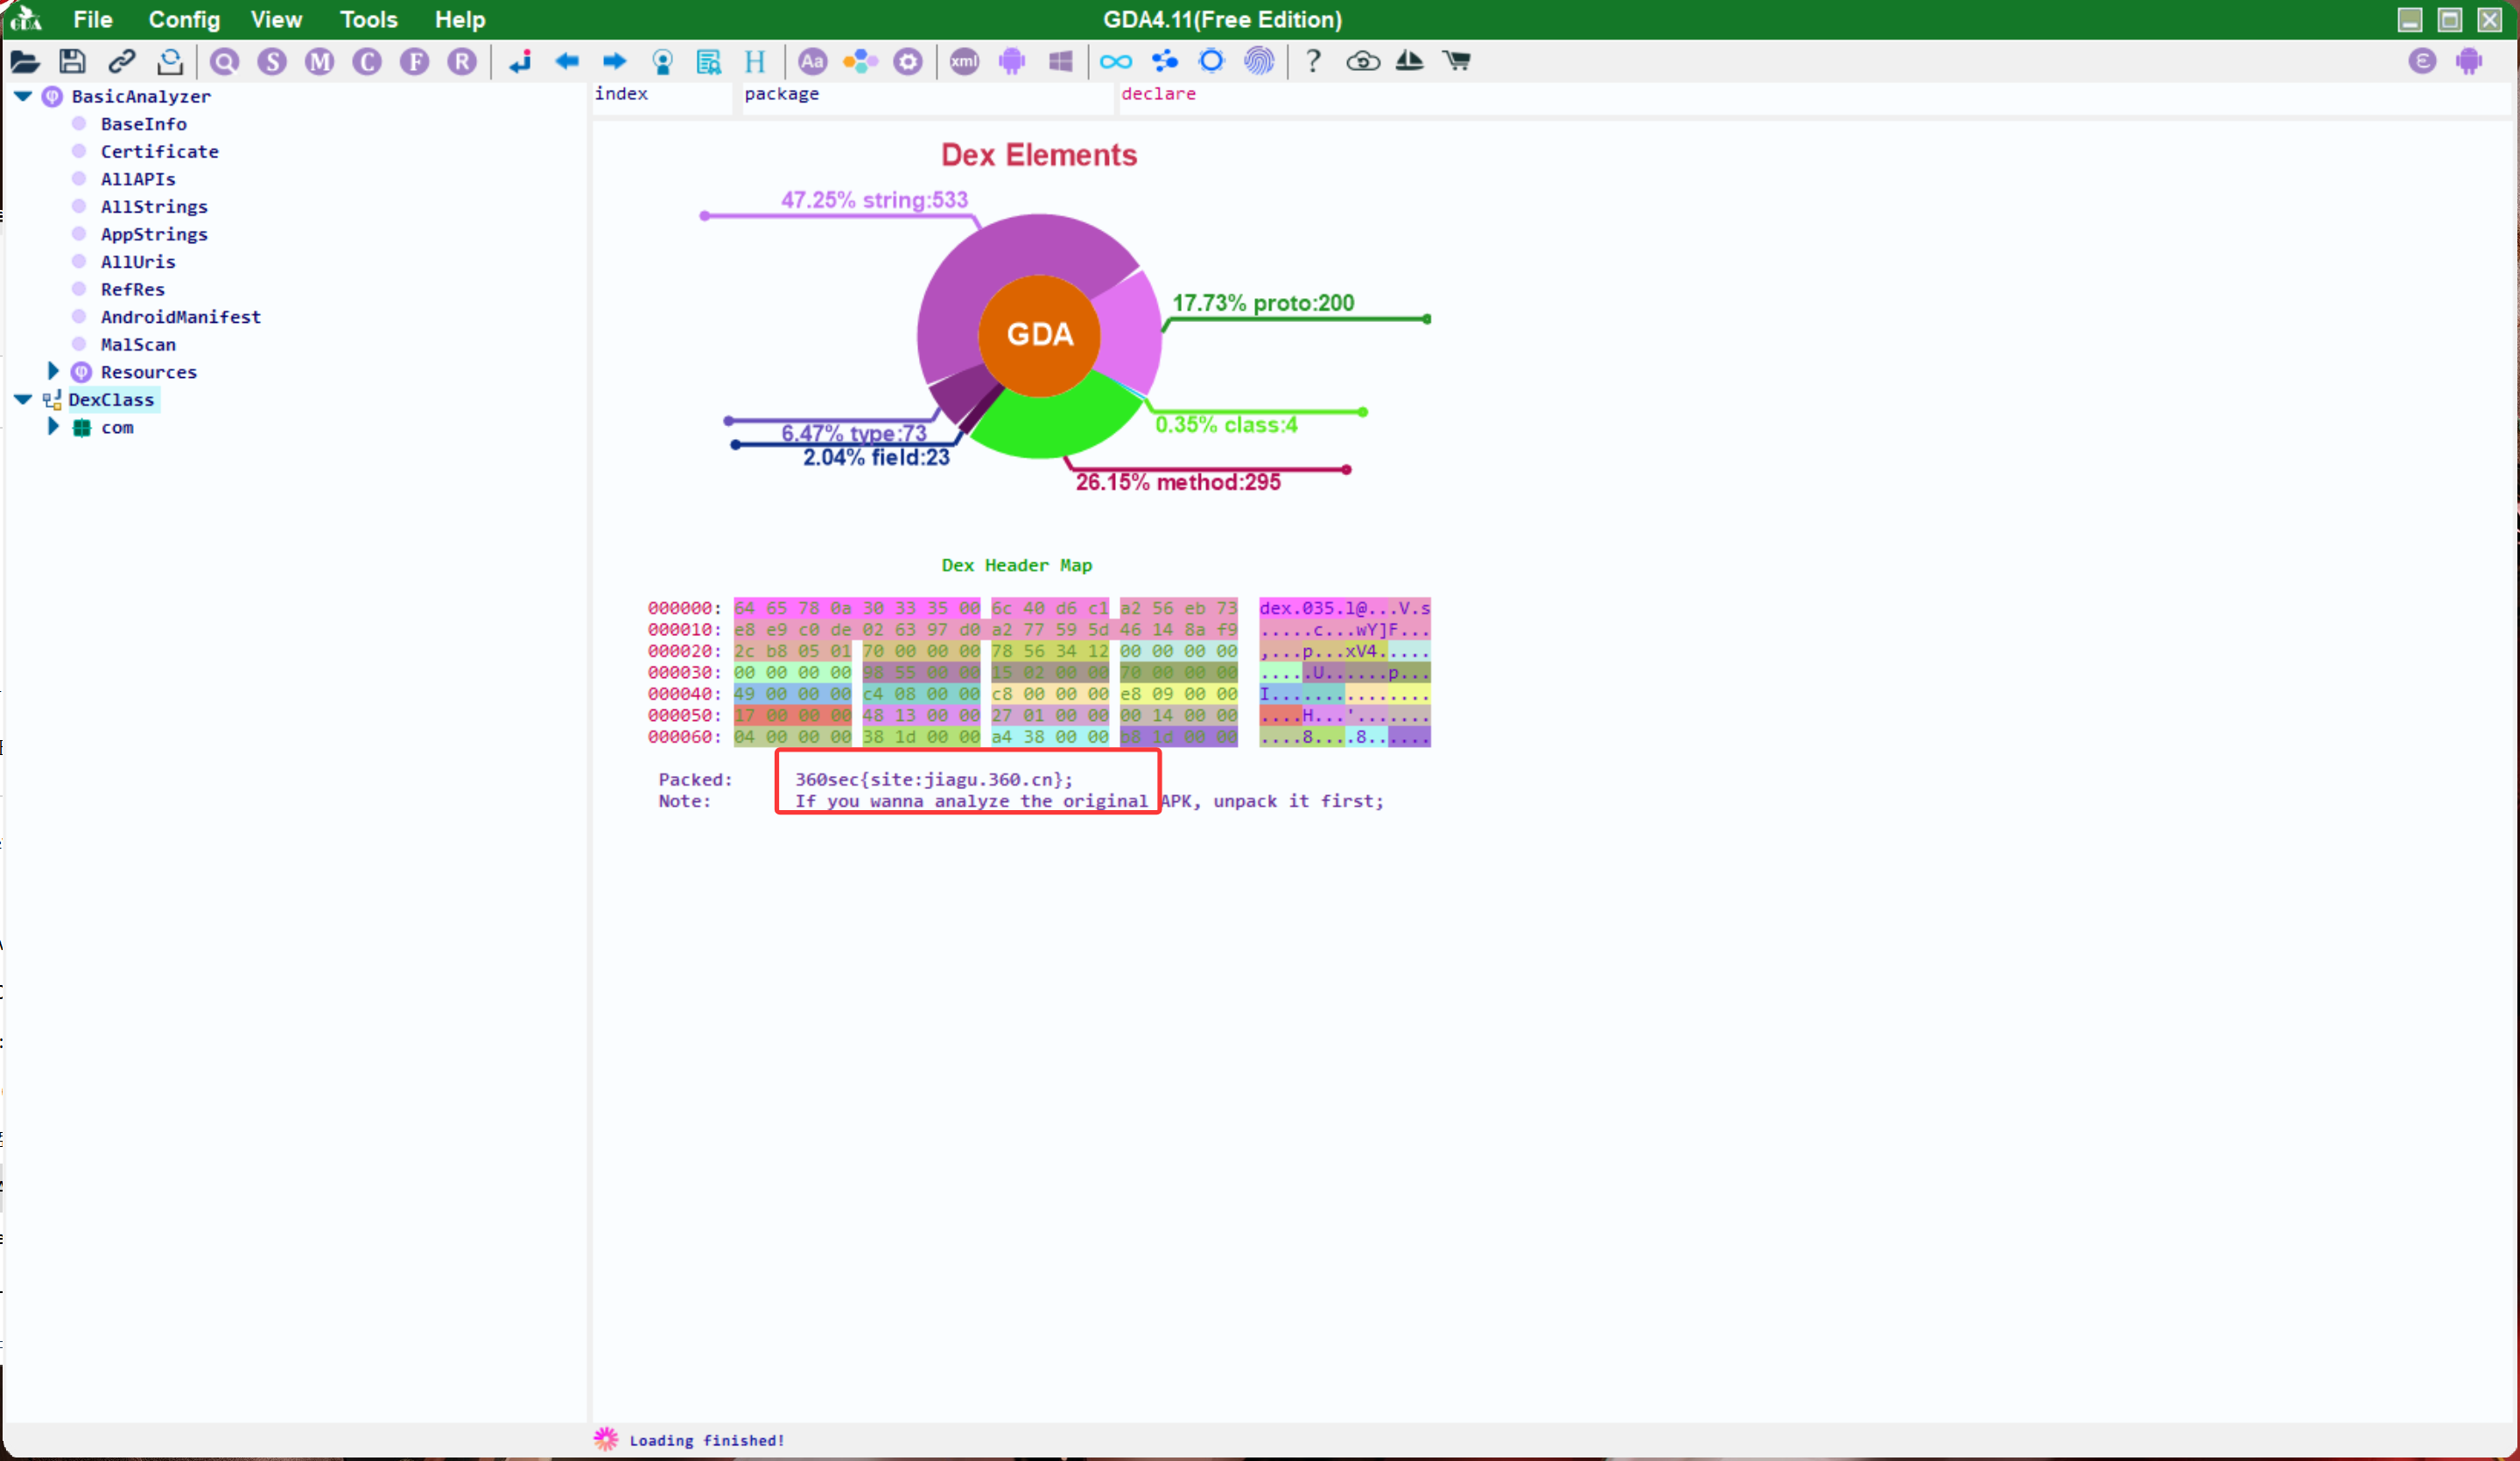The image size is (2520, 1461).
Task: Select AppStrings in the tree
Action: click(154, 234)
